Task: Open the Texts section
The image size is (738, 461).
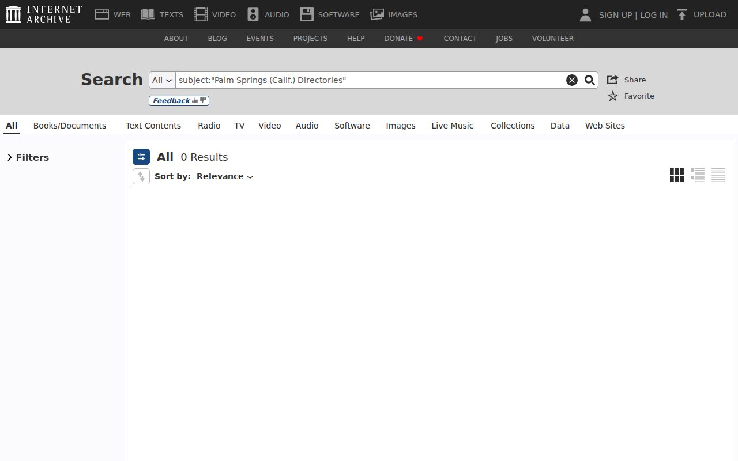Action: tap(162, 14)
